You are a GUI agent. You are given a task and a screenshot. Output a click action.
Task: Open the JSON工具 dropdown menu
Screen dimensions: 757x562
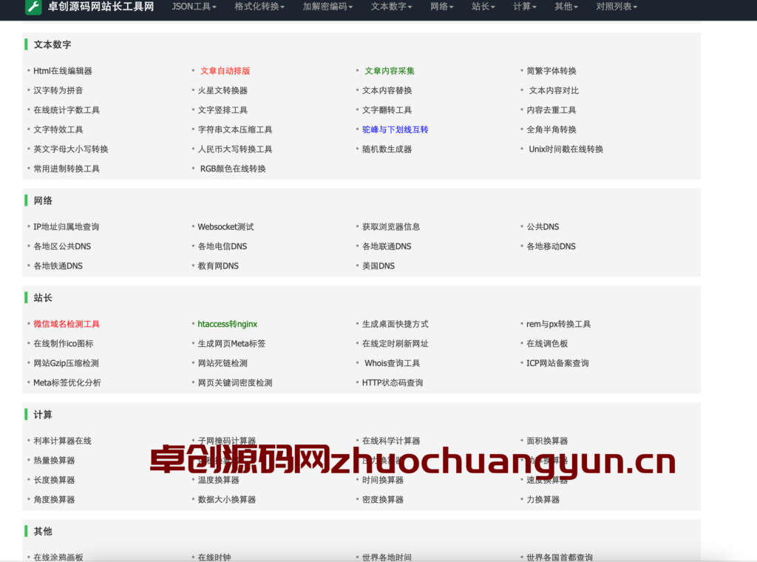pyautogui.click(x=194, y=7)
